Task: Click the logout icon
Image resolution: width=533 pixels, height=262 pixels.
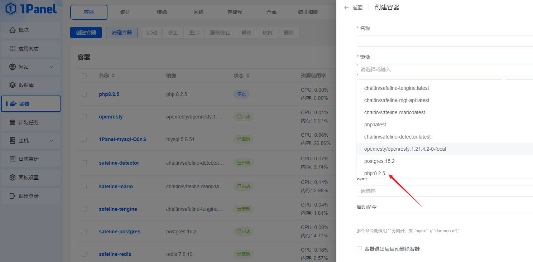Action: click(x=13, y=196)
